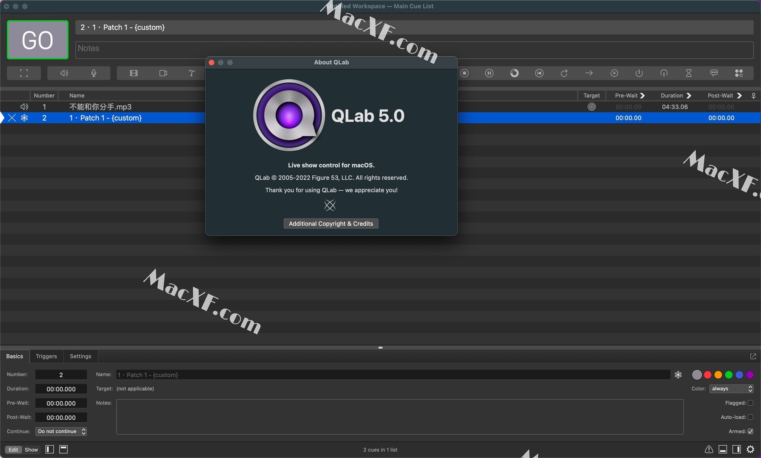Toggle the inspector panel from footer
Image resolution: width=761 pixels, height=458 pixels.
click(x=723, y=449)
